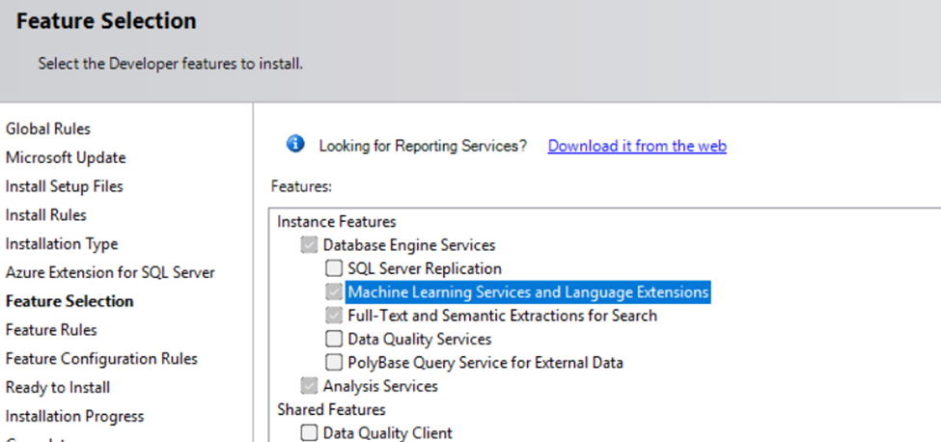Toggle Full-Text and Semantic Extractions checkbox
Viewport: 941px width, 442px height.
point(333,316)
